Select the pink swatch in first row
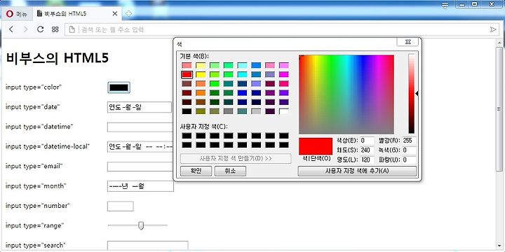 click(x=270, y=65)
